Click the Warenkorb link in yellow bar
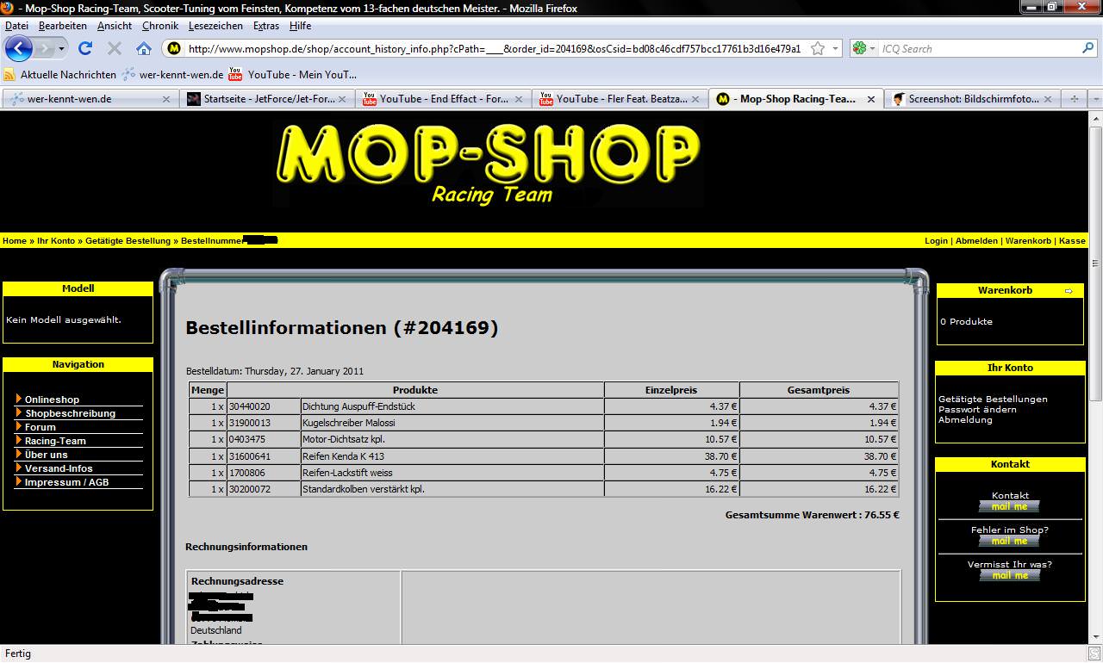 click(x=1028, y=241)
